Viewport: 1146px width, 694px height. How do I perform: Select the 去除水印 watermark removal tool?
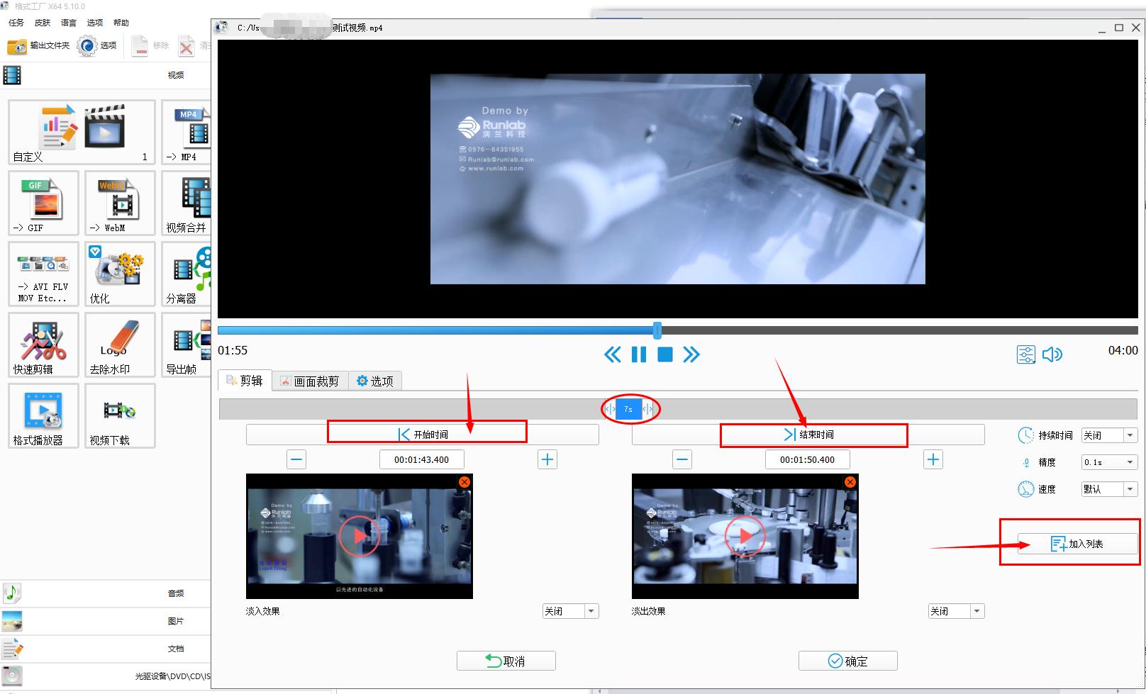pos(120,345)
